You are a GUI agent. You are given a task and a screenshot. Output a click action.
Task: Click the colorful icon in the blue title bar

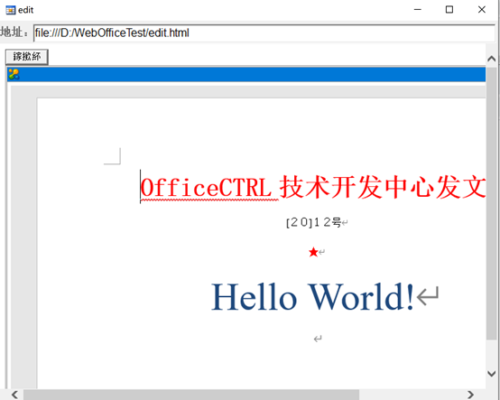(14, 74)
